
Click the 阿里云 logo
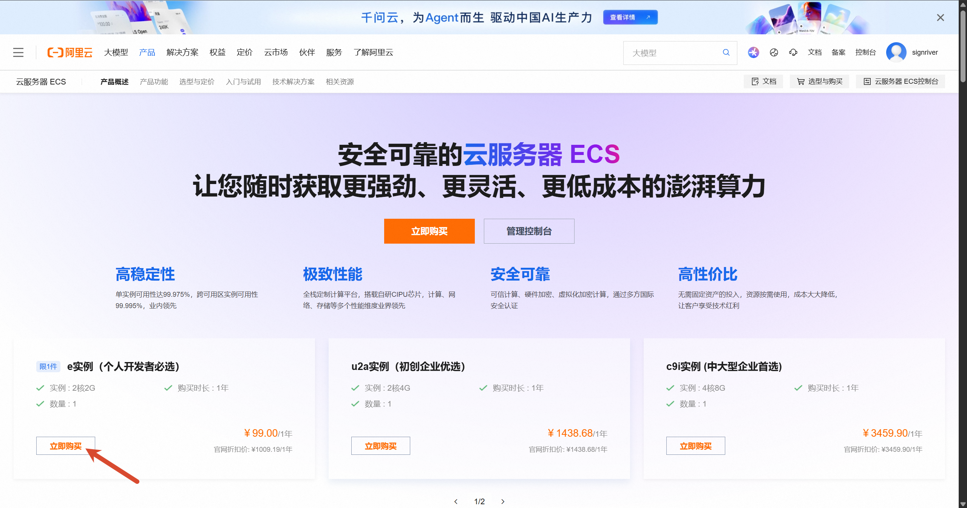[70, 52]
